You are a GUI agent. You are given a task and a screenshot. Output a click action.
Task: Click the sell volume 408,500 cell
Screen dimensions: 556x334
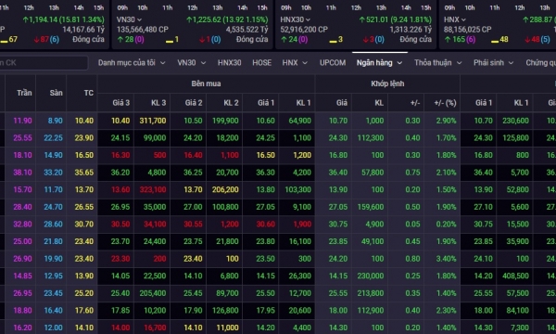pyautogui.click(x=515, y=276)
